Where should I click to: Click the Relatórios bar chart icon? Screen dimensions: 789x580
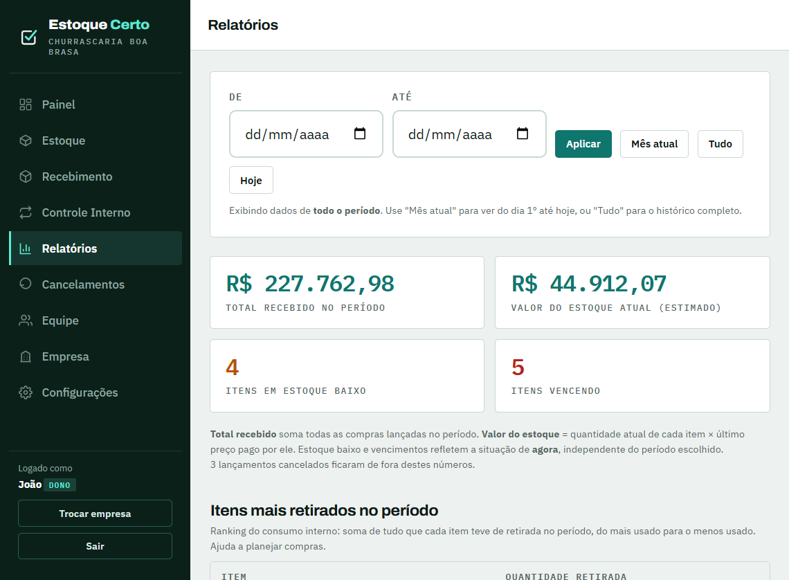click(x=26, y=248)
